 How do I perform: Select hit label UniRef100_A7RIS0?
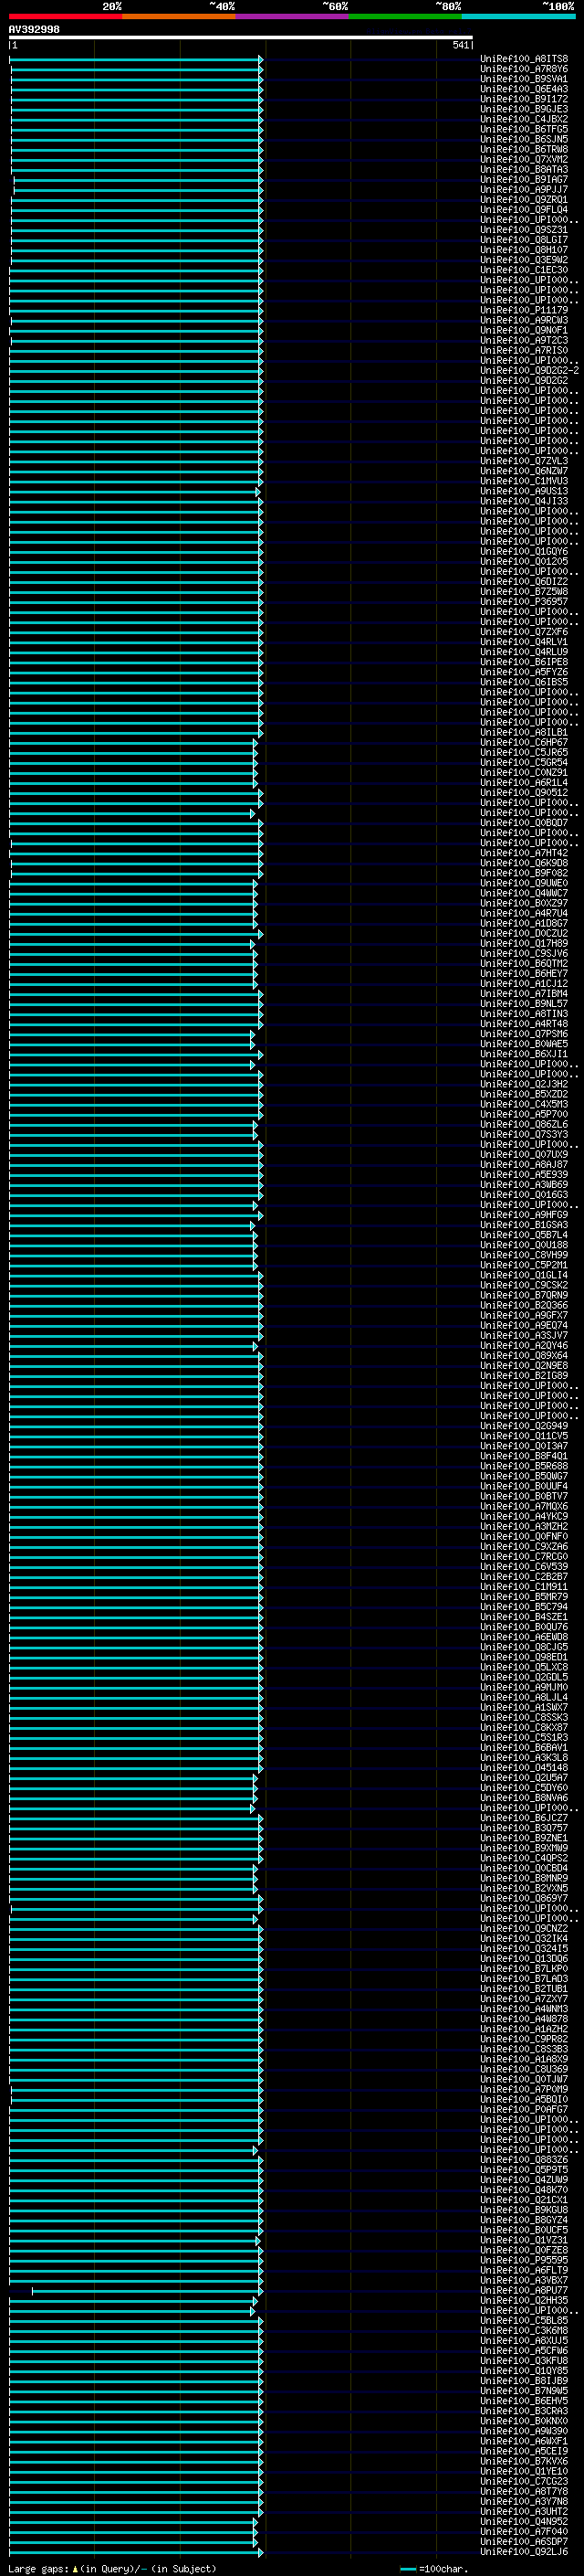[524, 351]
